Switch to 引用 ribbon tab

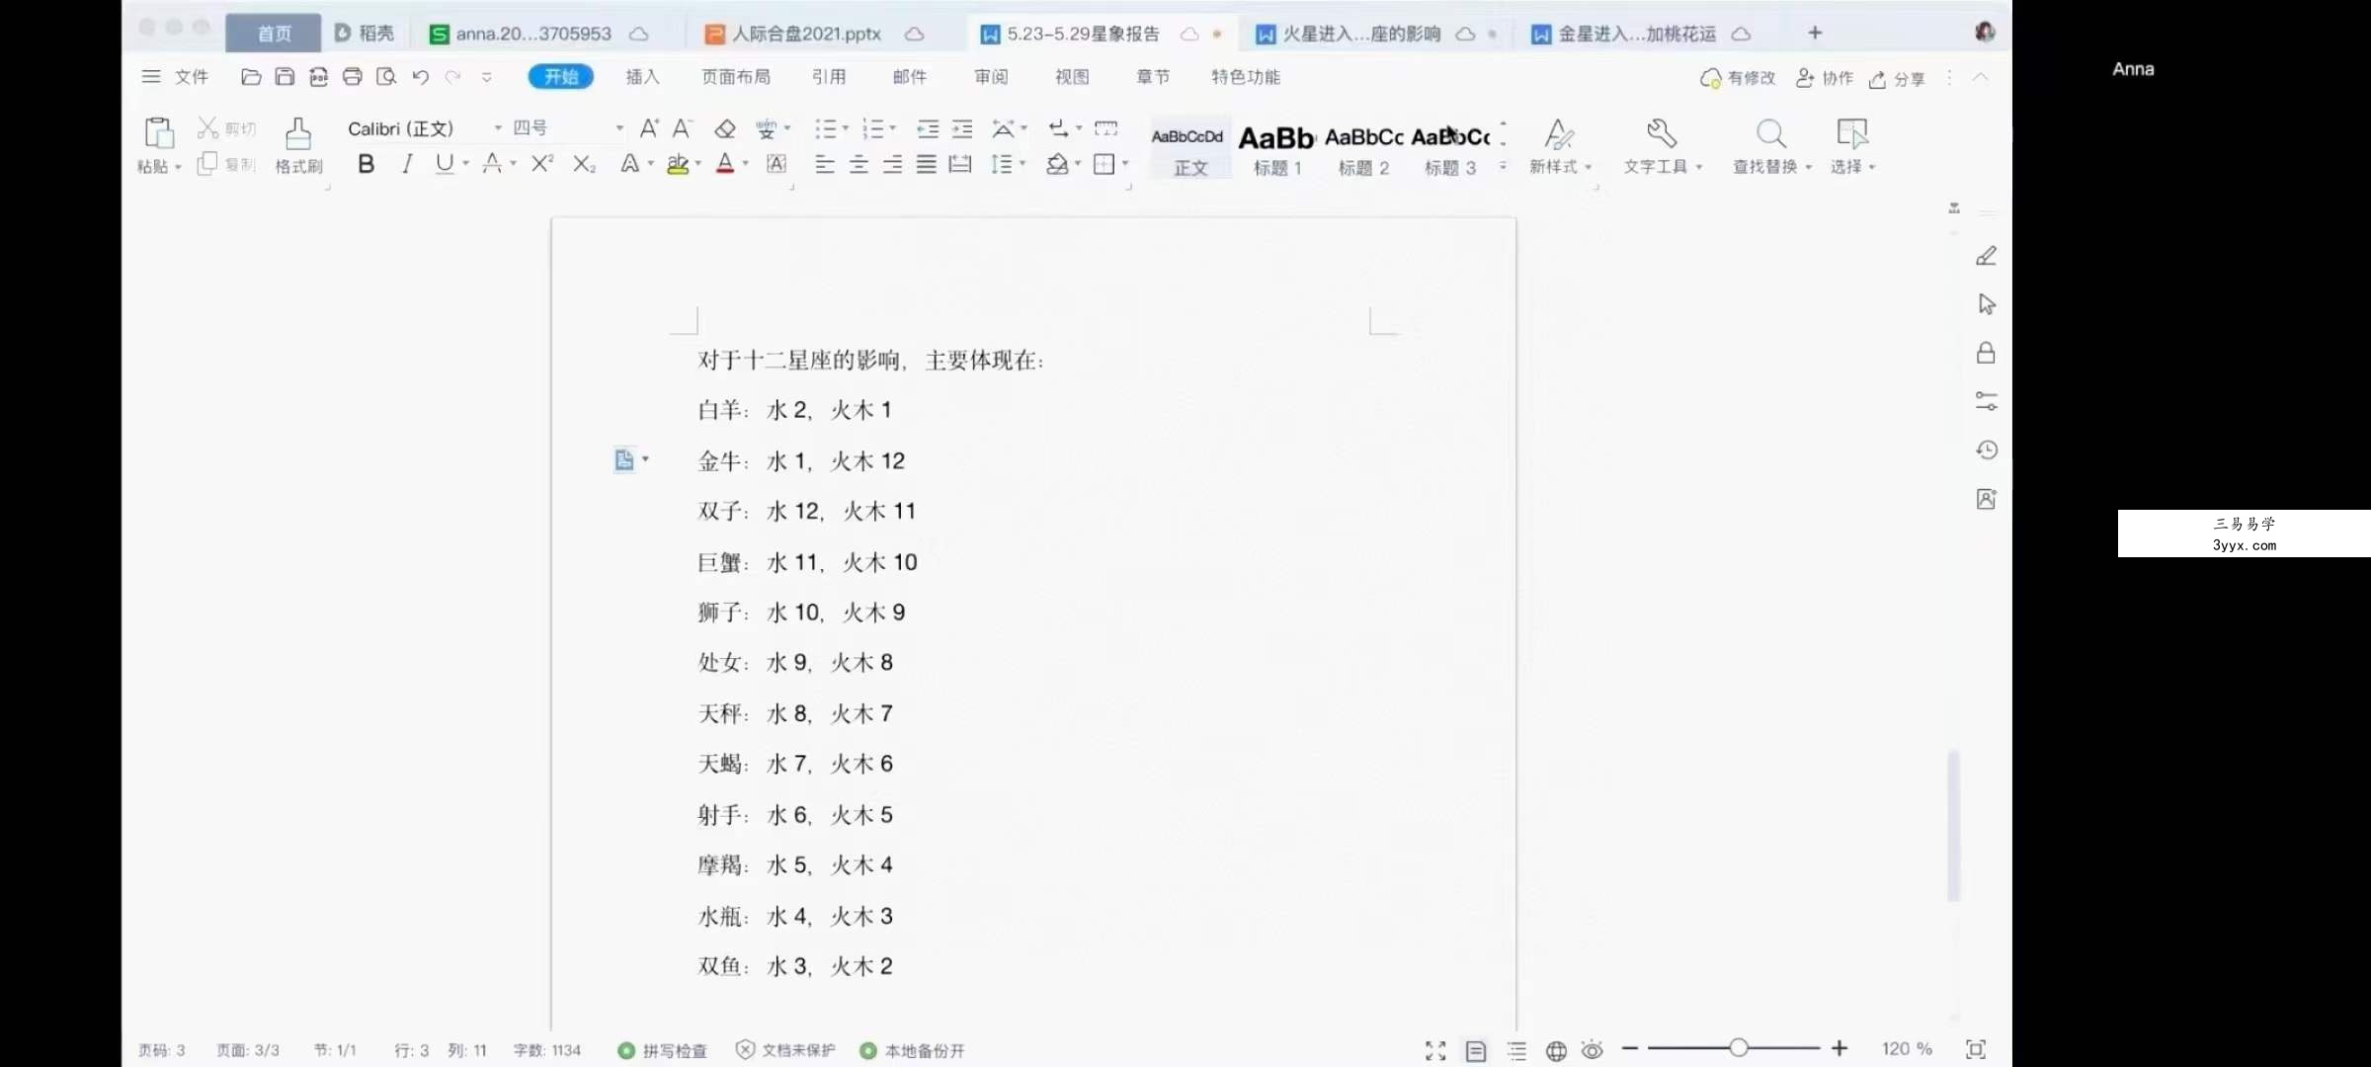pos(829,76)
